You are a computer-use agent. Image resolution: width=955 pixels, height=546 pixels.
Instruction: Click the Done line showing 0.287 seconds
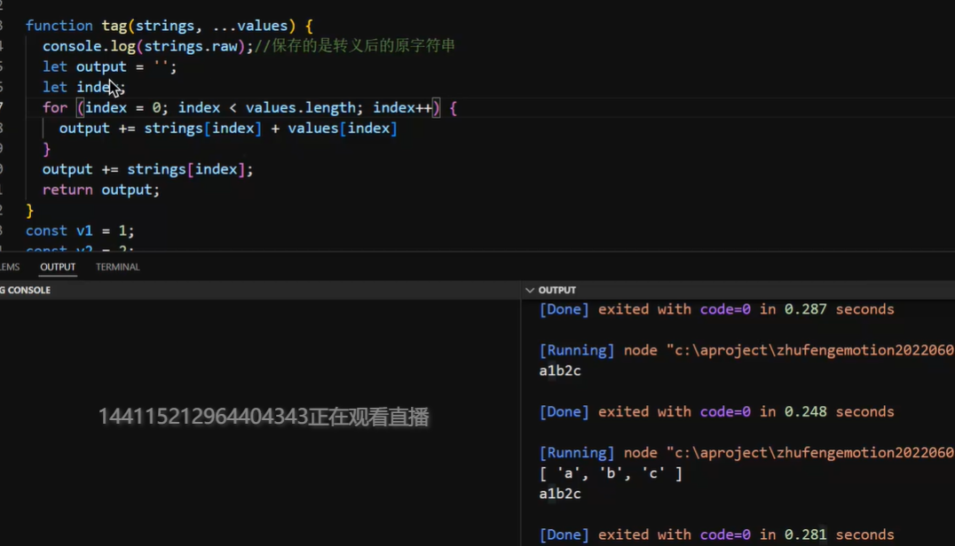tap(716, 309)
